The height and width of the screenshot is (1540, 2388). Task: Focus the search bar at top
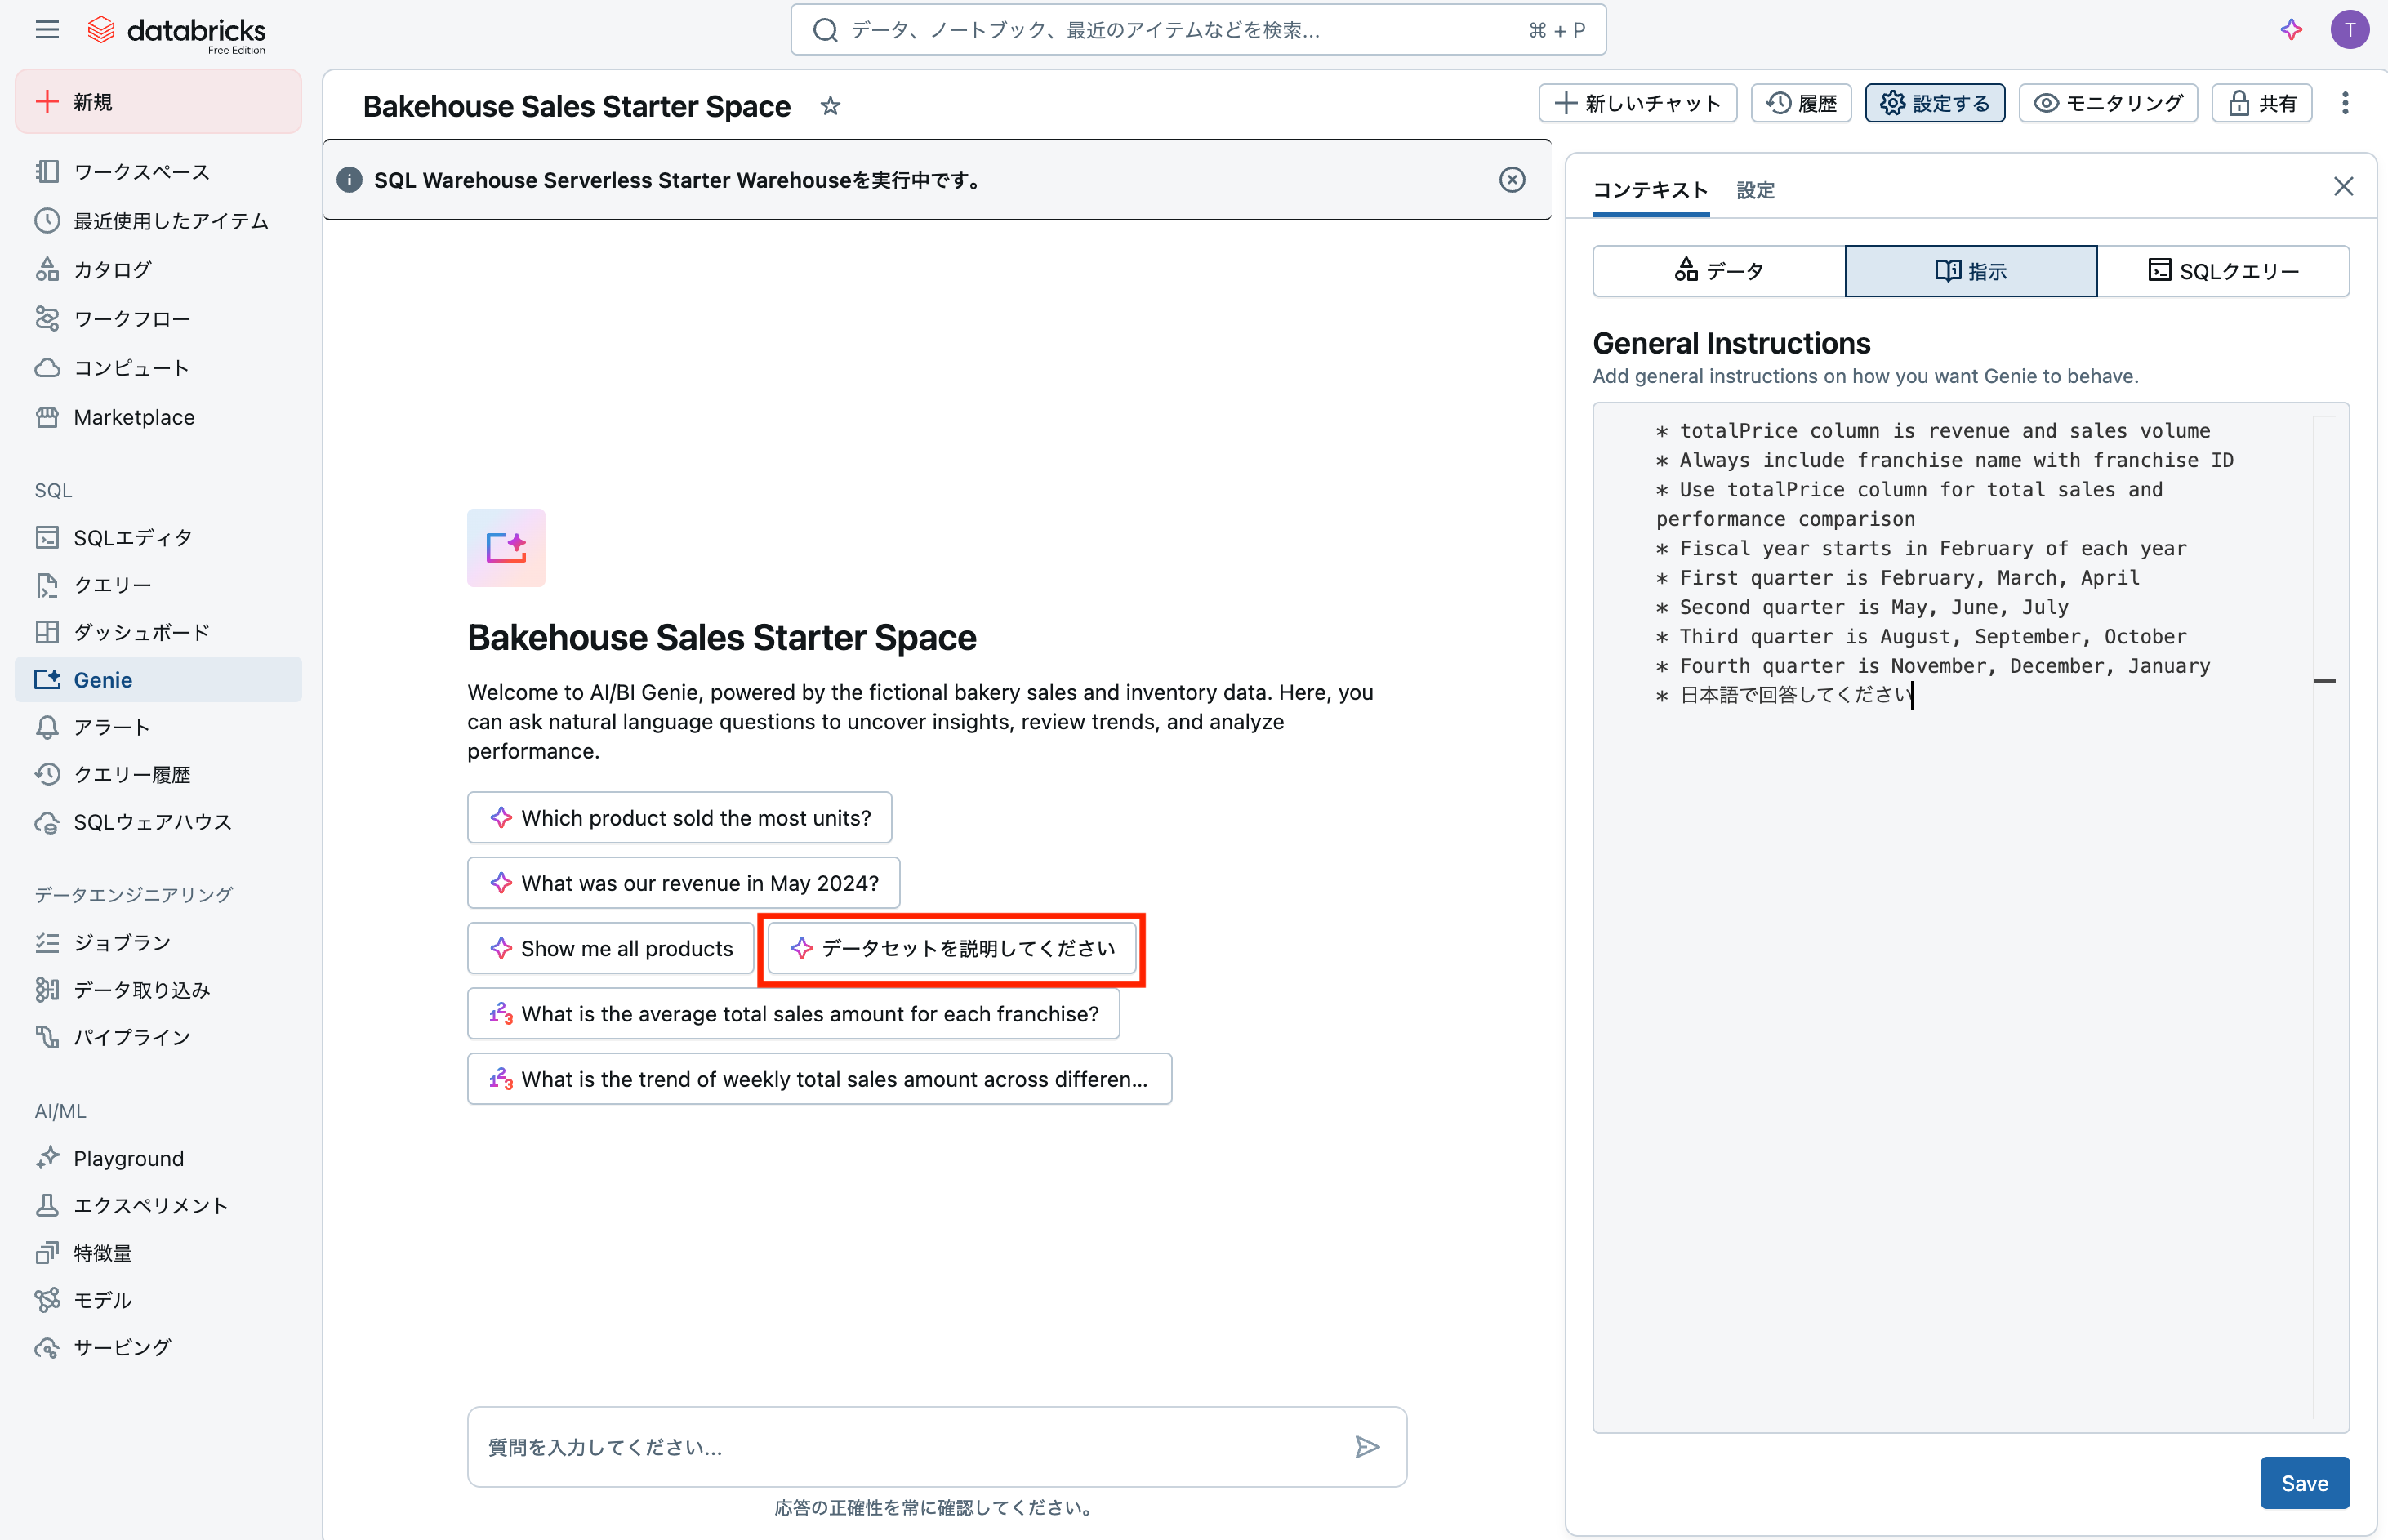click(x=1198, y=30)
